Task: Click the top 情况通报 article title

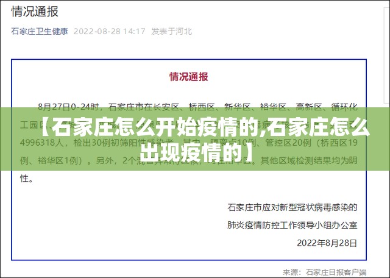Action: pyautogui.click(x=39, y=11)
